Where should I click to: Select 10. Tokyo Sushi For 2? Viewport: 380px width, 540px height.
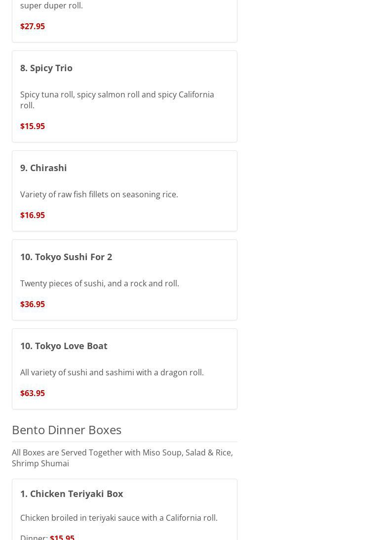pos(66,257)
